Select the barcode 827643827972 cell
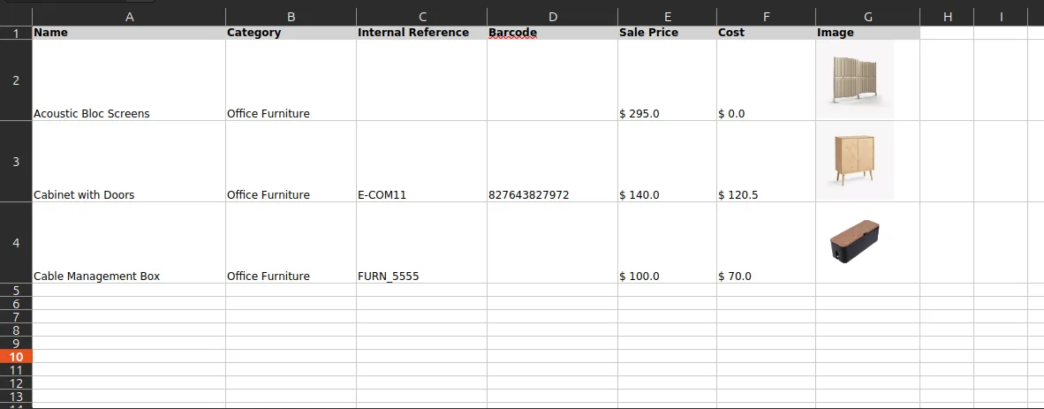 (x=552, y=161)
